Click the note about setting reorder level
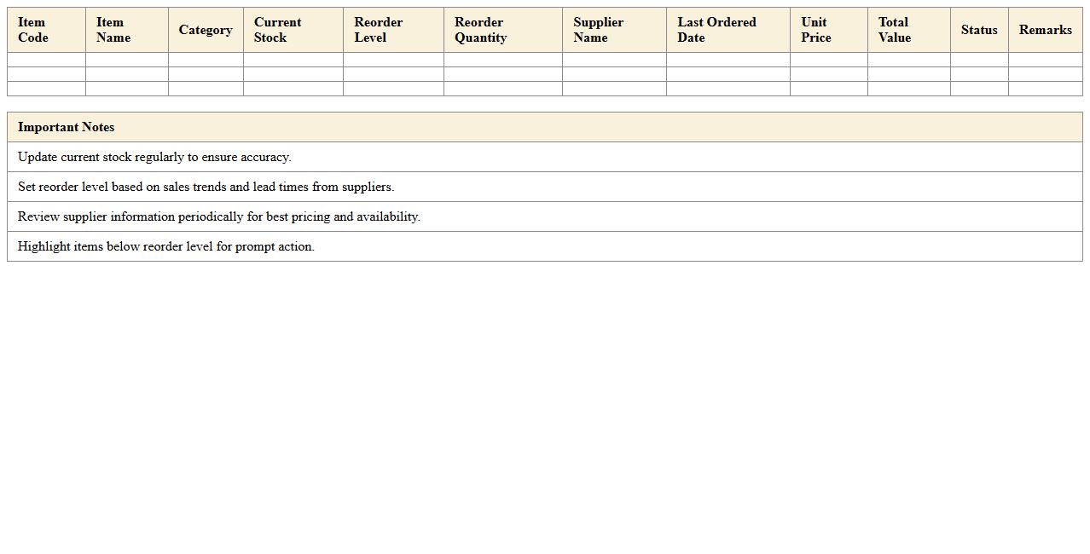 point(206,187)
